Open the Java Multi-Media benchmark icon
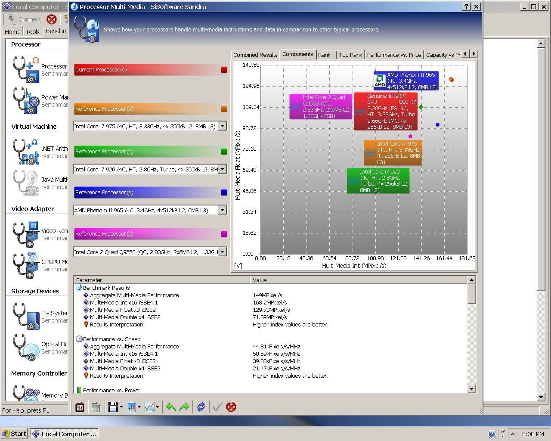Screen dimensions: 551x441 coord(26,183)
